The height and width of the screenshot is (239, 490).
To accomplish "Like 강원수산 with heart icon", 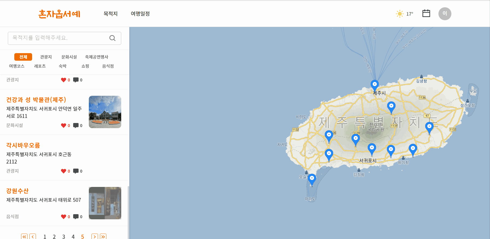I will coord(63,217).
